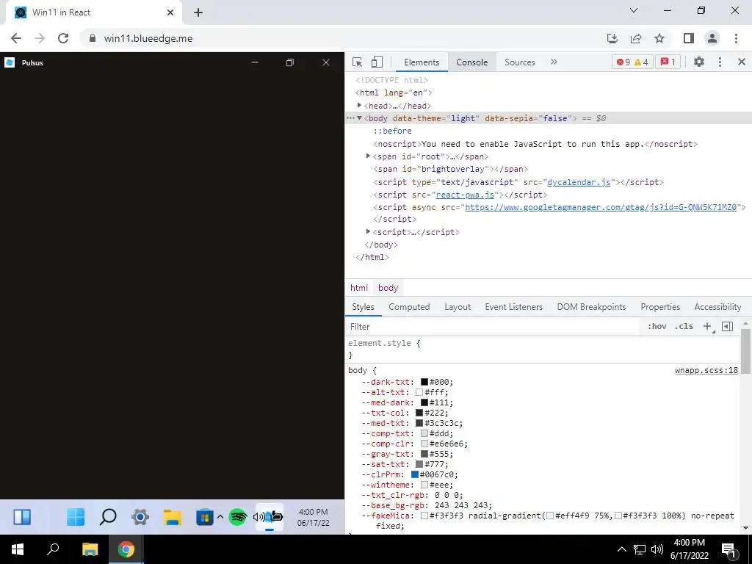Open the dycalendar.js script link

point(579,182)
